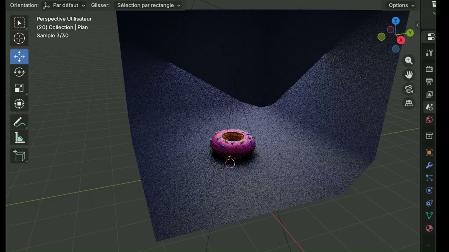
Task: Open the Output properties tab
Action: tap(429, 82)
